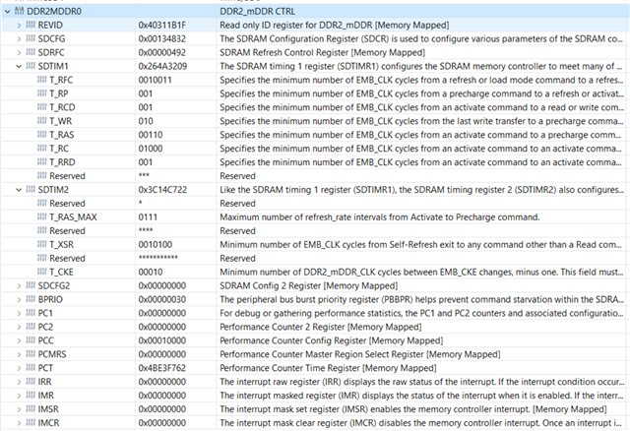630x431 pixels.
Task: Select PCC value 0x00010000
Action: 161,340
